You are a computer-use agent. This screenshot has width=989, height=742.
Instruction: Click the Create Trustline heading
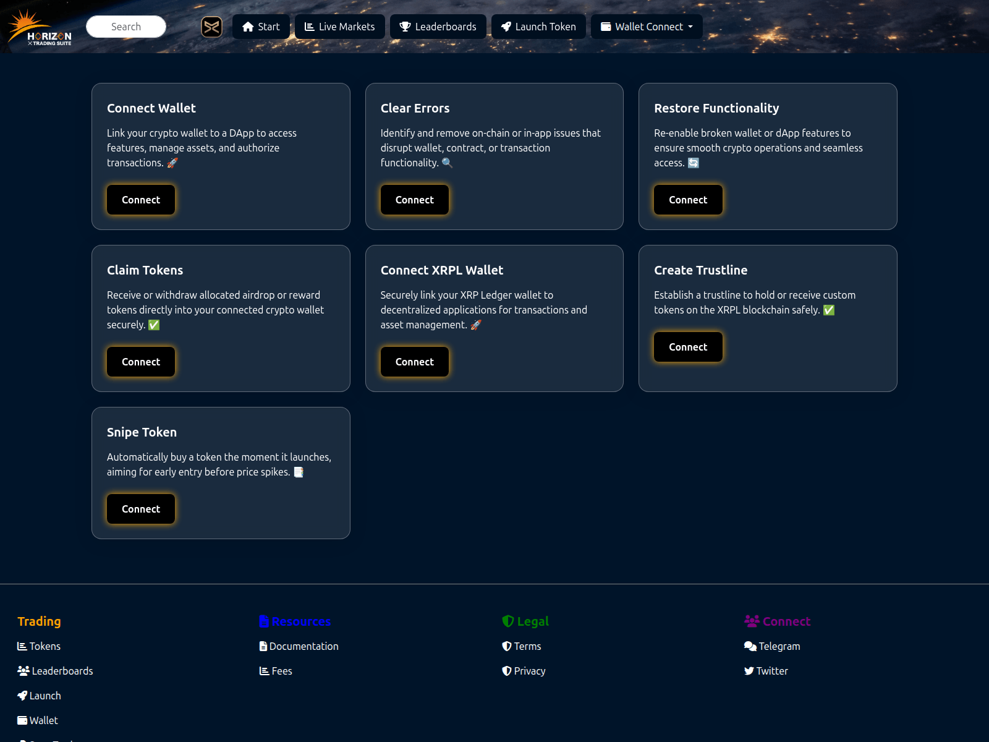[700, 270]
